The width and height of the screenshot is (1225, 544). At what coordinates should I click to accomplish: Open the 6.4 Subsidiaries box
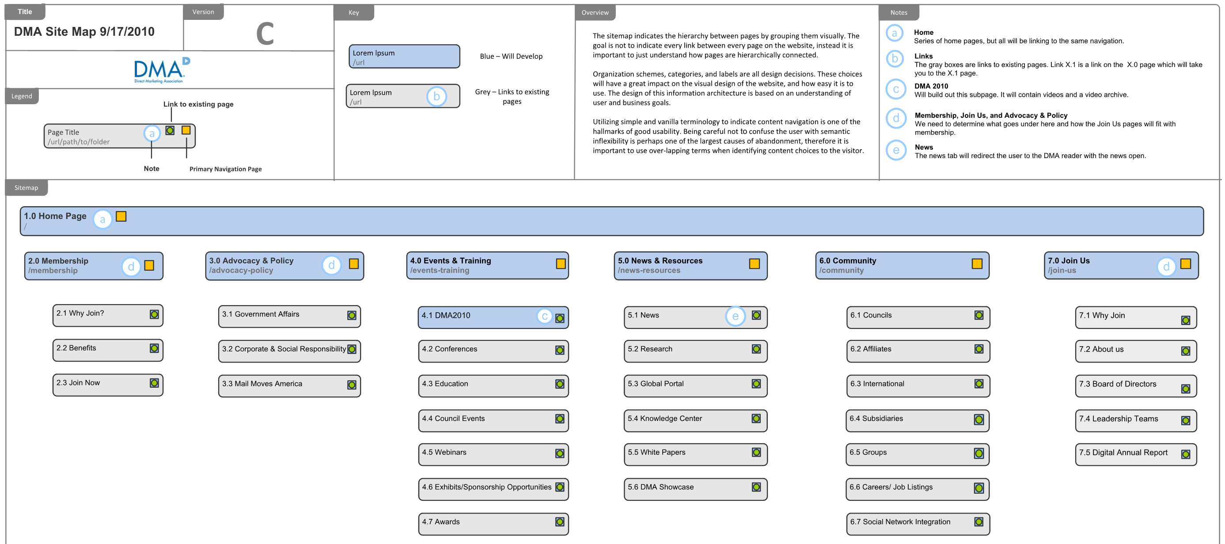pyautogui.click(x=918, y=421)
